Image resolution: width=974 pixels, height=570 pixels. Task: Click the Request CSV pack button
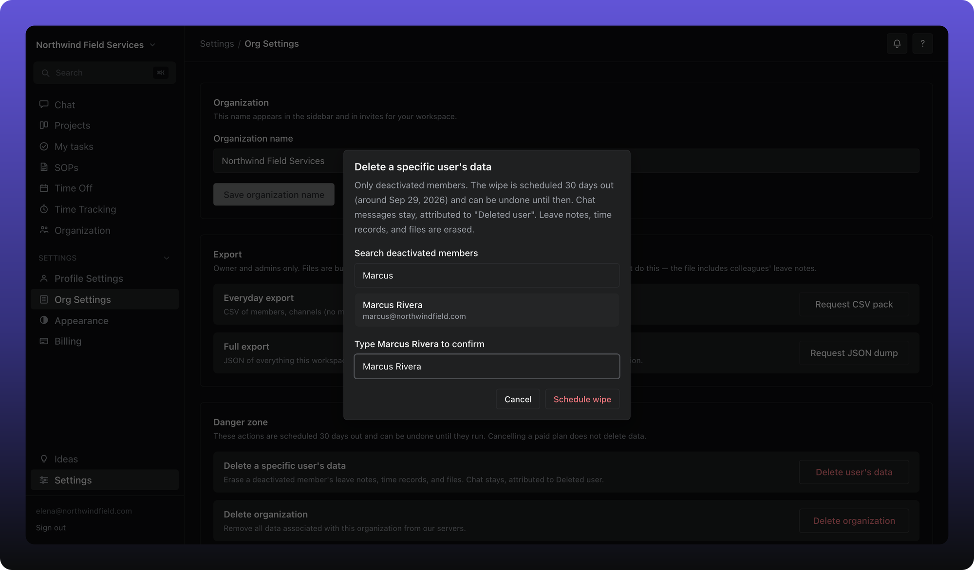pos(854,304)
